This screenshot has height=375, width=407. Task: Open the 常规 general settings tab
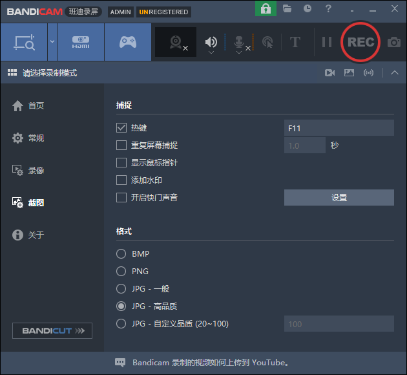coord(28,138)
